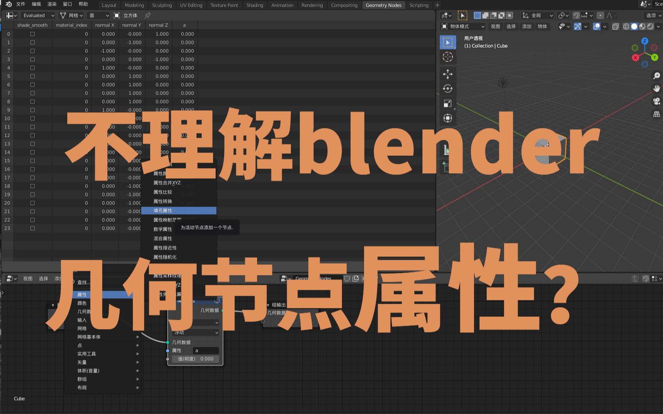
Task: Switch perspective/orthographic with grid icon
Action: coord(657,114)
